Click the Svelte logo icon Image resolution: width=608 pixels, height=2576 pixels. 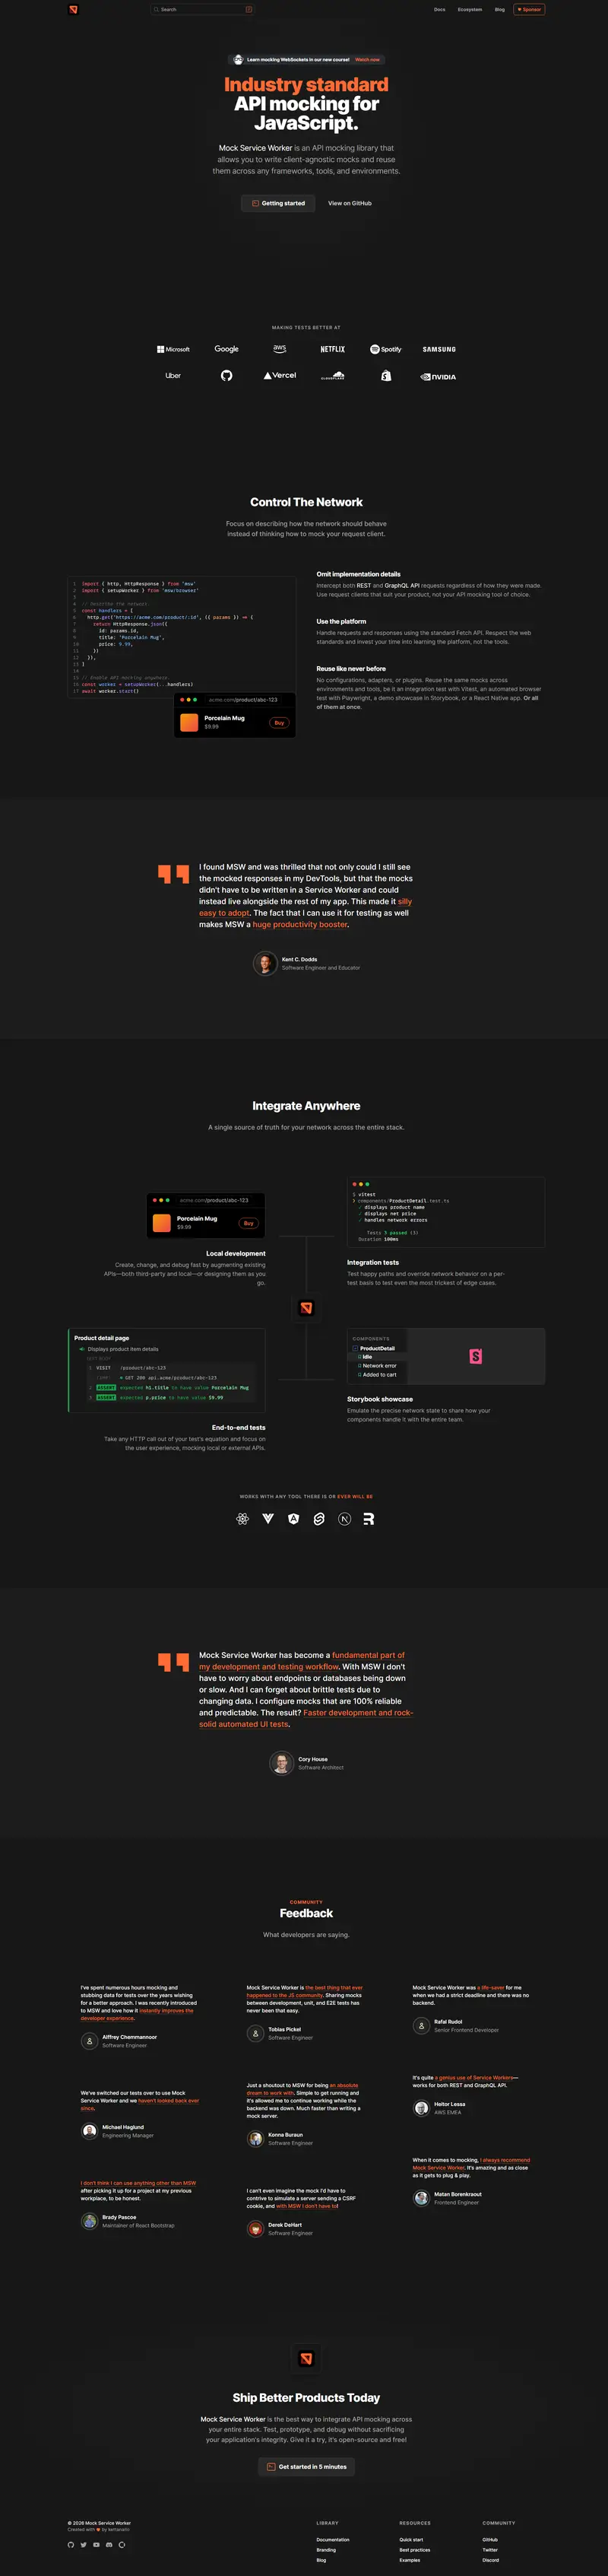click(319, 1519)
